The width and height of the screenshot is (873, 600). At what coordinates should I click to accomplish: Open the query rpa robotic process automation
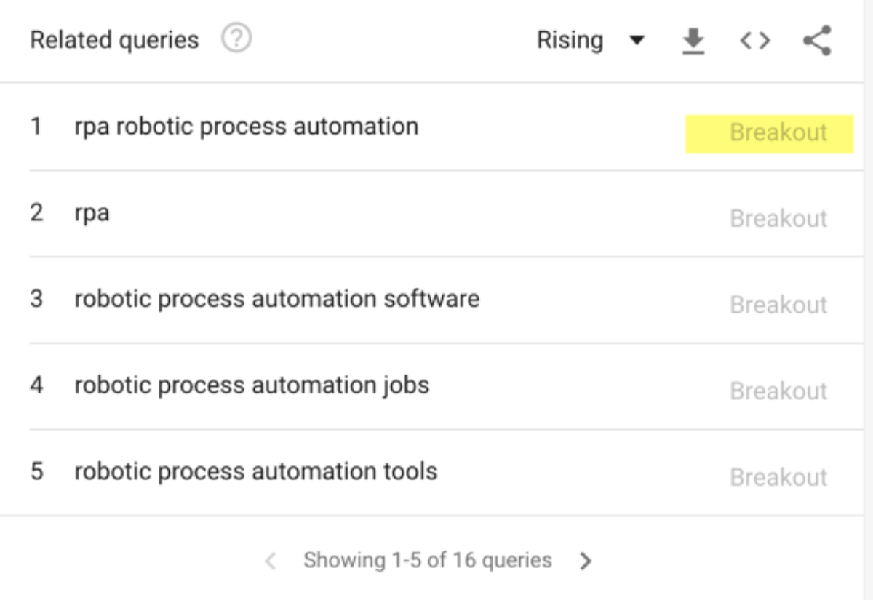[x=245, y=127]
